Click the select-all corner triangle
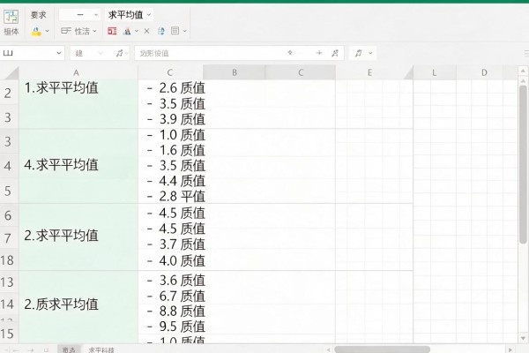Screen dimensions: 529x353 click(11, 73)
